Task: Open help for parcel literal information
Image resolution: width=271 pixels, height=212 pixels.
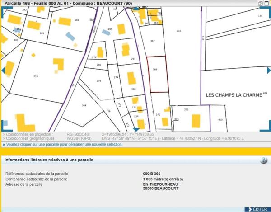Action: [264, 160]
